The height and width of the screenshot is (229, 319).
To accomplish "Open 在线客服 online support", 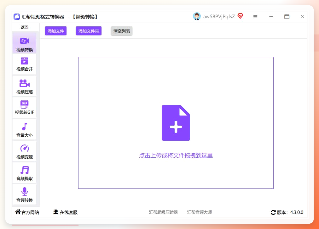I will pyautogui.click(x=65, y=212).
